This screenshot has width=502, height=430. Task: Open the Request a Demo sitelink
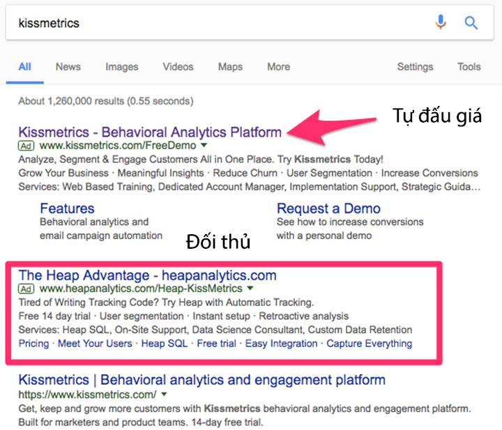coord(329,208)
